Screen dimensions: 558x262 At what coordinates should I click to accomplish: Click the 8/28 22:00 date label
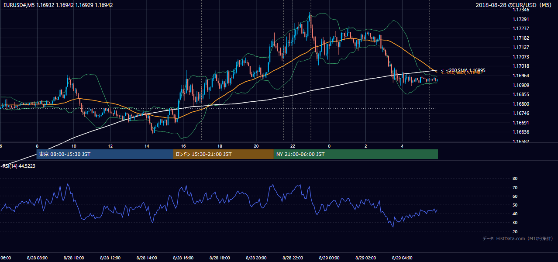(293, 258)
